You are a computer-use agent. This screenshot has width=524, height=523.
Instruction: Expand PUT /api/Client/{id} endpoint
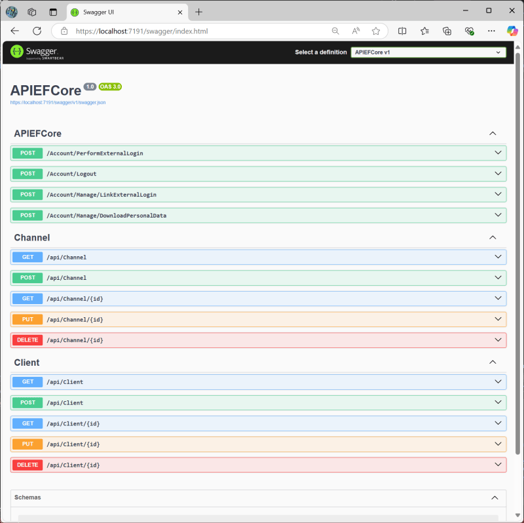[x=258, y=444]
